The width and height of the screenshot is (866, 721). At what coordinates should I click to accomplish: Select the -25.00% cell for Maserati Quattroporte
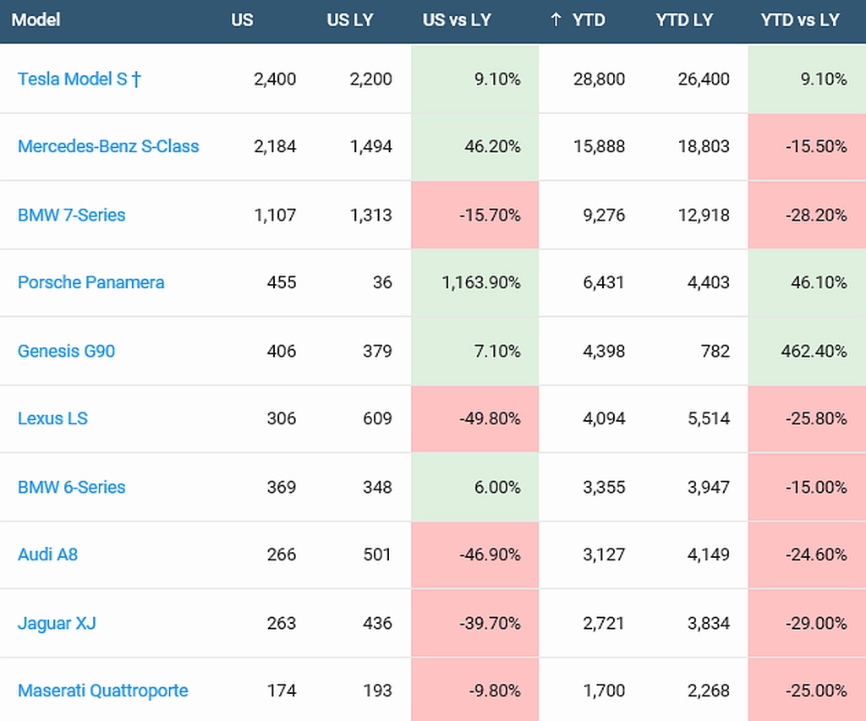coord(807,690)
